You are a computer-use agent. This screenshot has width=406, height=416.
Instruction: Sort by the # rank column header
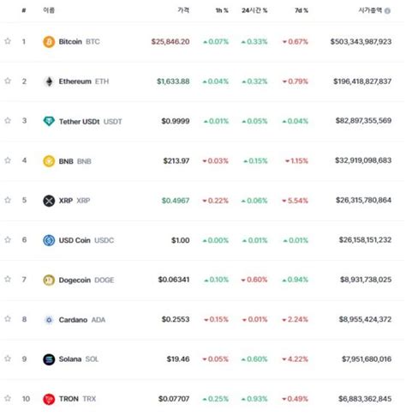point(24,10)
